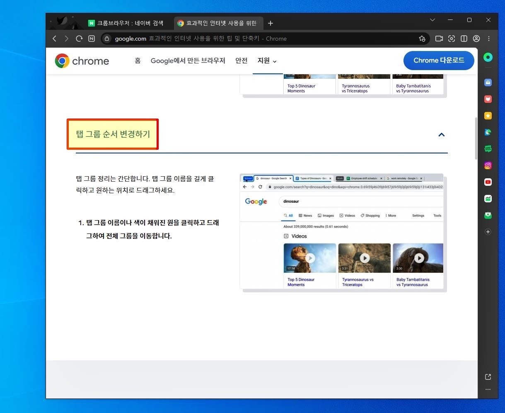The height and width of the screenshot is (413, 505).
Task: Open the green circle sidebar icon
Action: tap(488, 58)
